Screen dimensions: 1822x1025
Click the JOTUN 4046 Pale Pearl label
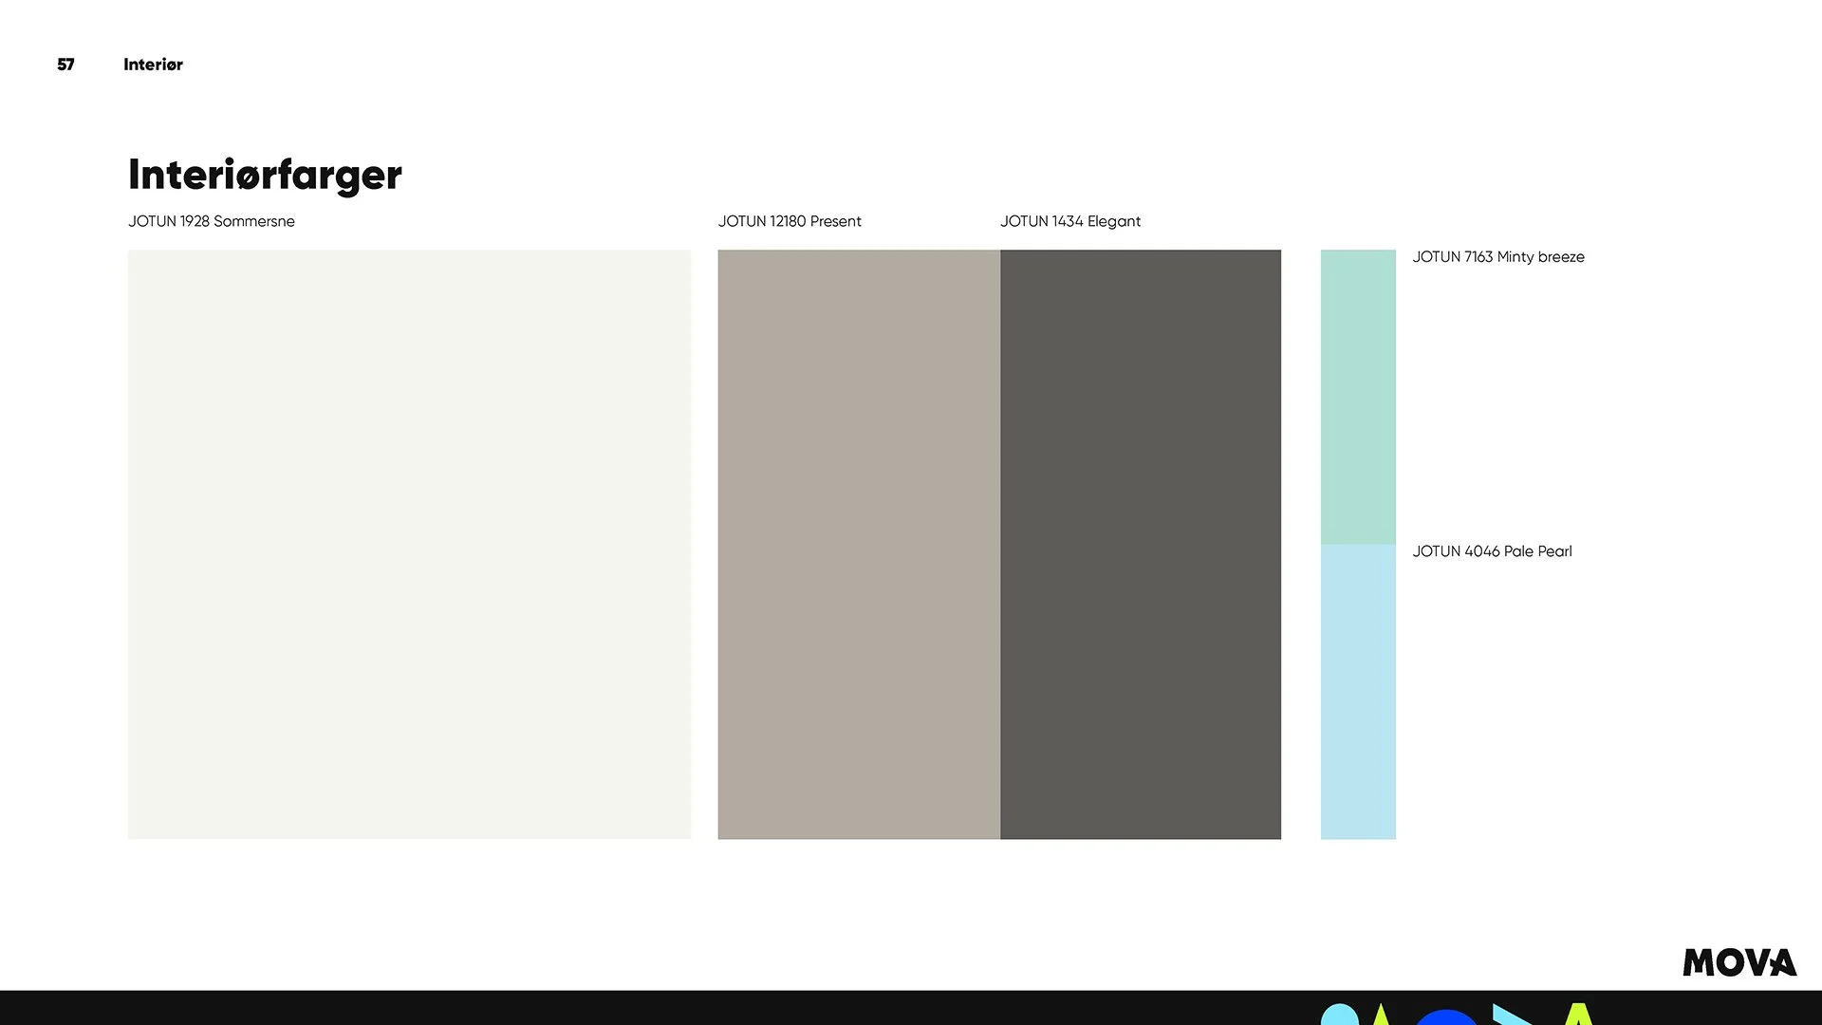(x=1491, y=551)
